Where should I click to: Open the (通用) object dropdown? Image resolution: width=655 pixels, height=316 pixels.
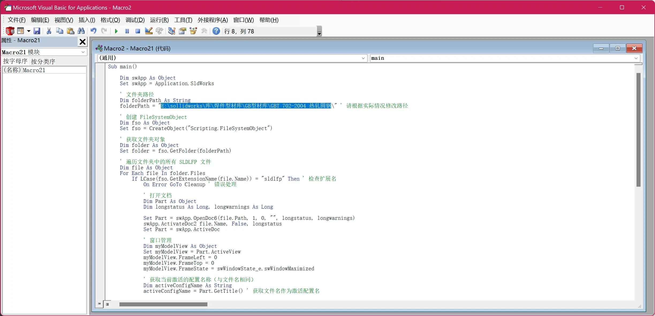point(363,58)
